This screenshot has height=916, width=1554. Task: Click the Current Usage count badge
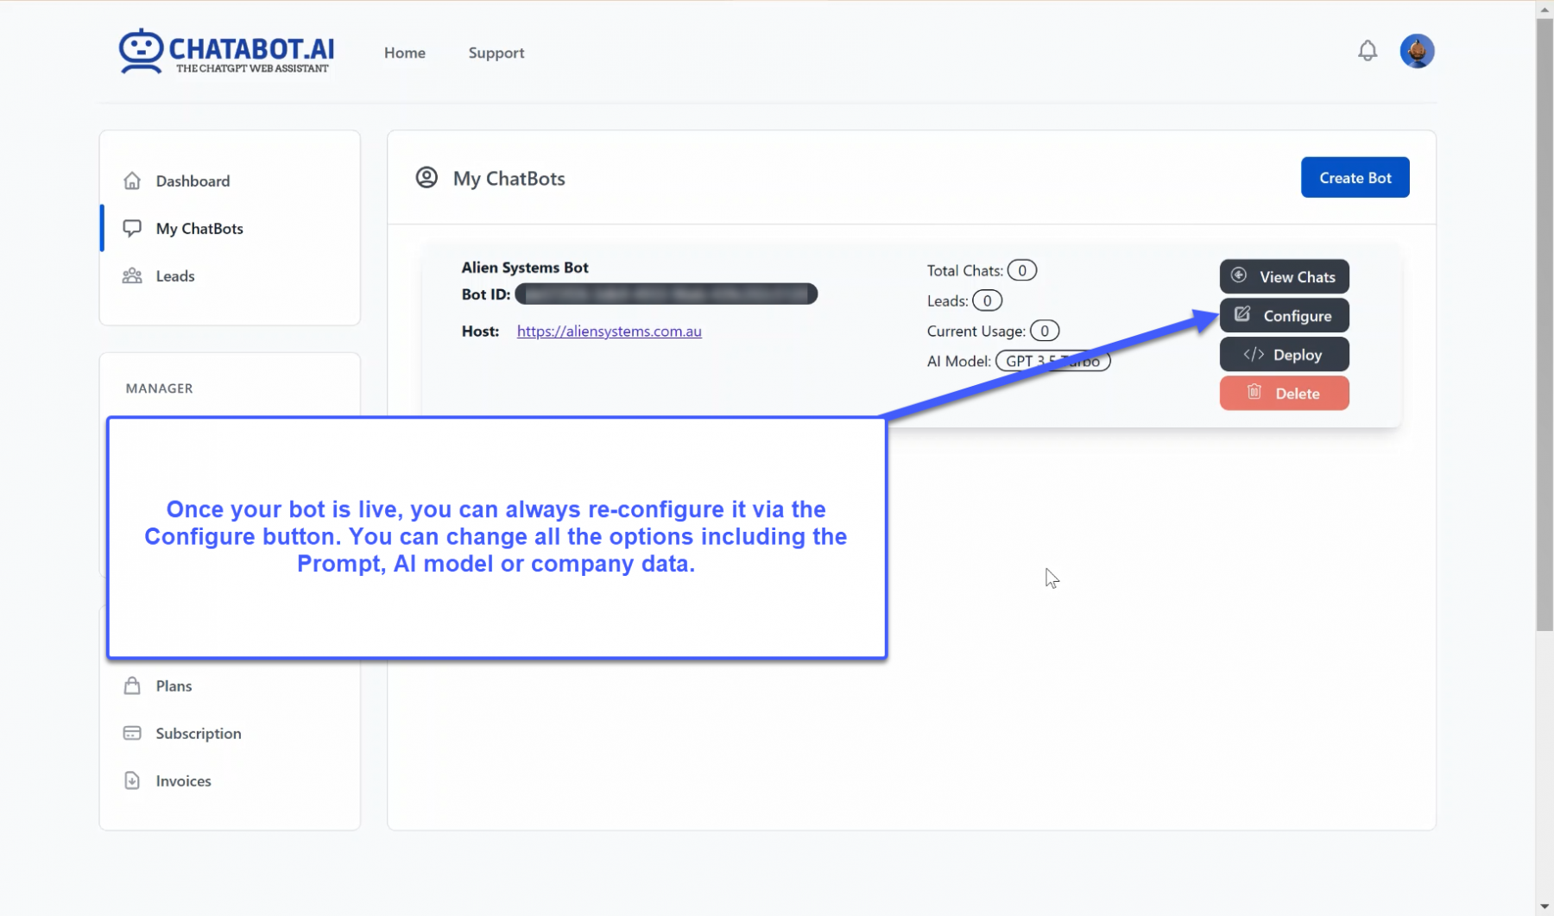(x=1044, y=331)
